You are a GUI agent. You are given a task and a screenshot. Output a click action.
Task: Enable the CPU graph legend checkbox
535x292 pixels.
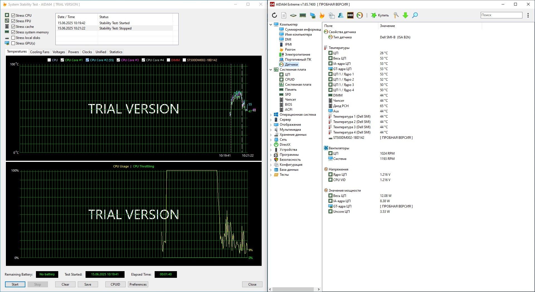click(49, 60)
